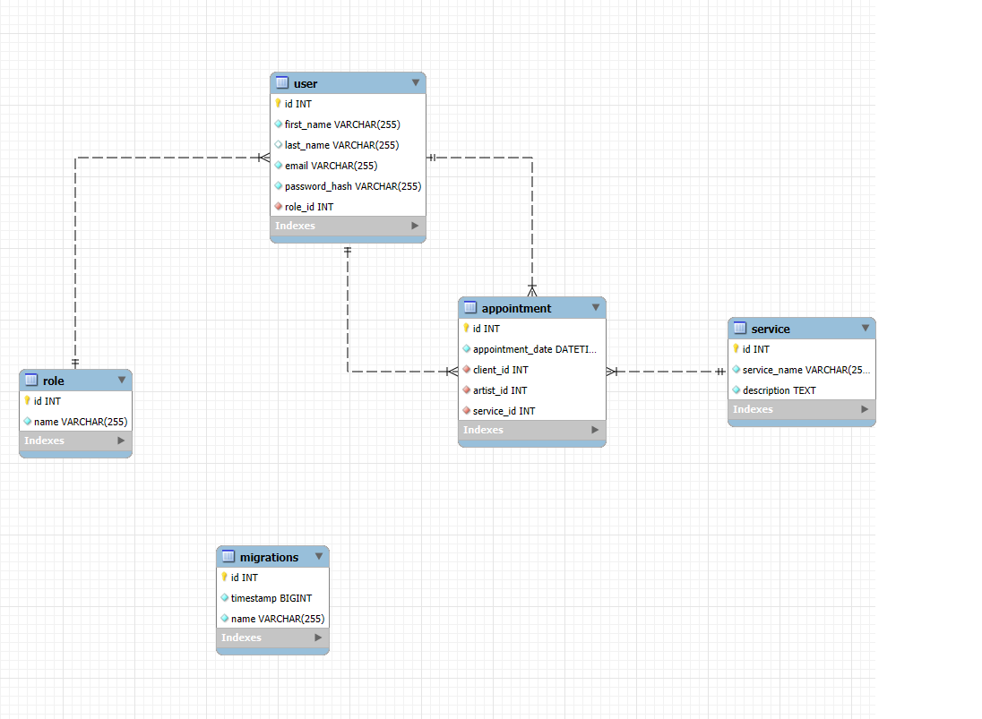Open the appointment table header dropdown
Image resolution: width=982 pixels, height=719 pixels.
click(597, 307)
